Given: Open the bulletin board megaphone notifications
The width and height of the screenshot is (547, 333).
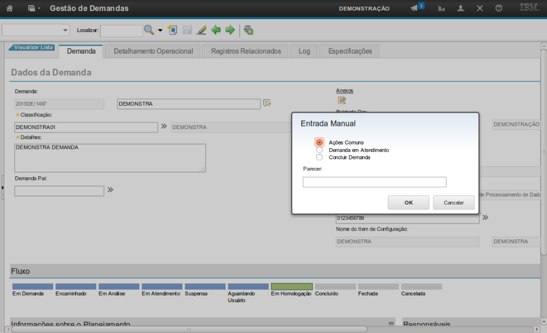Looking at the screenshot, I should [415, 8].
